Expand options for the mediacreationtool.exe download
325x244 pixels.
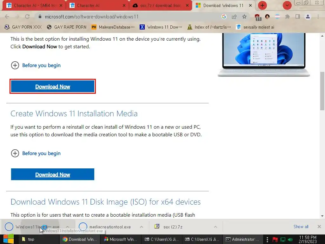(141, 227)
